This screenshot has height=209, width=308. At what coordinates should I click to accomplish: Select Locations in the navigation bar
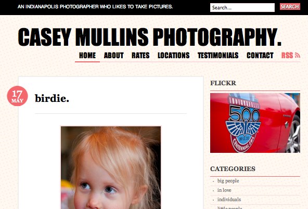(x=174, y=55)
